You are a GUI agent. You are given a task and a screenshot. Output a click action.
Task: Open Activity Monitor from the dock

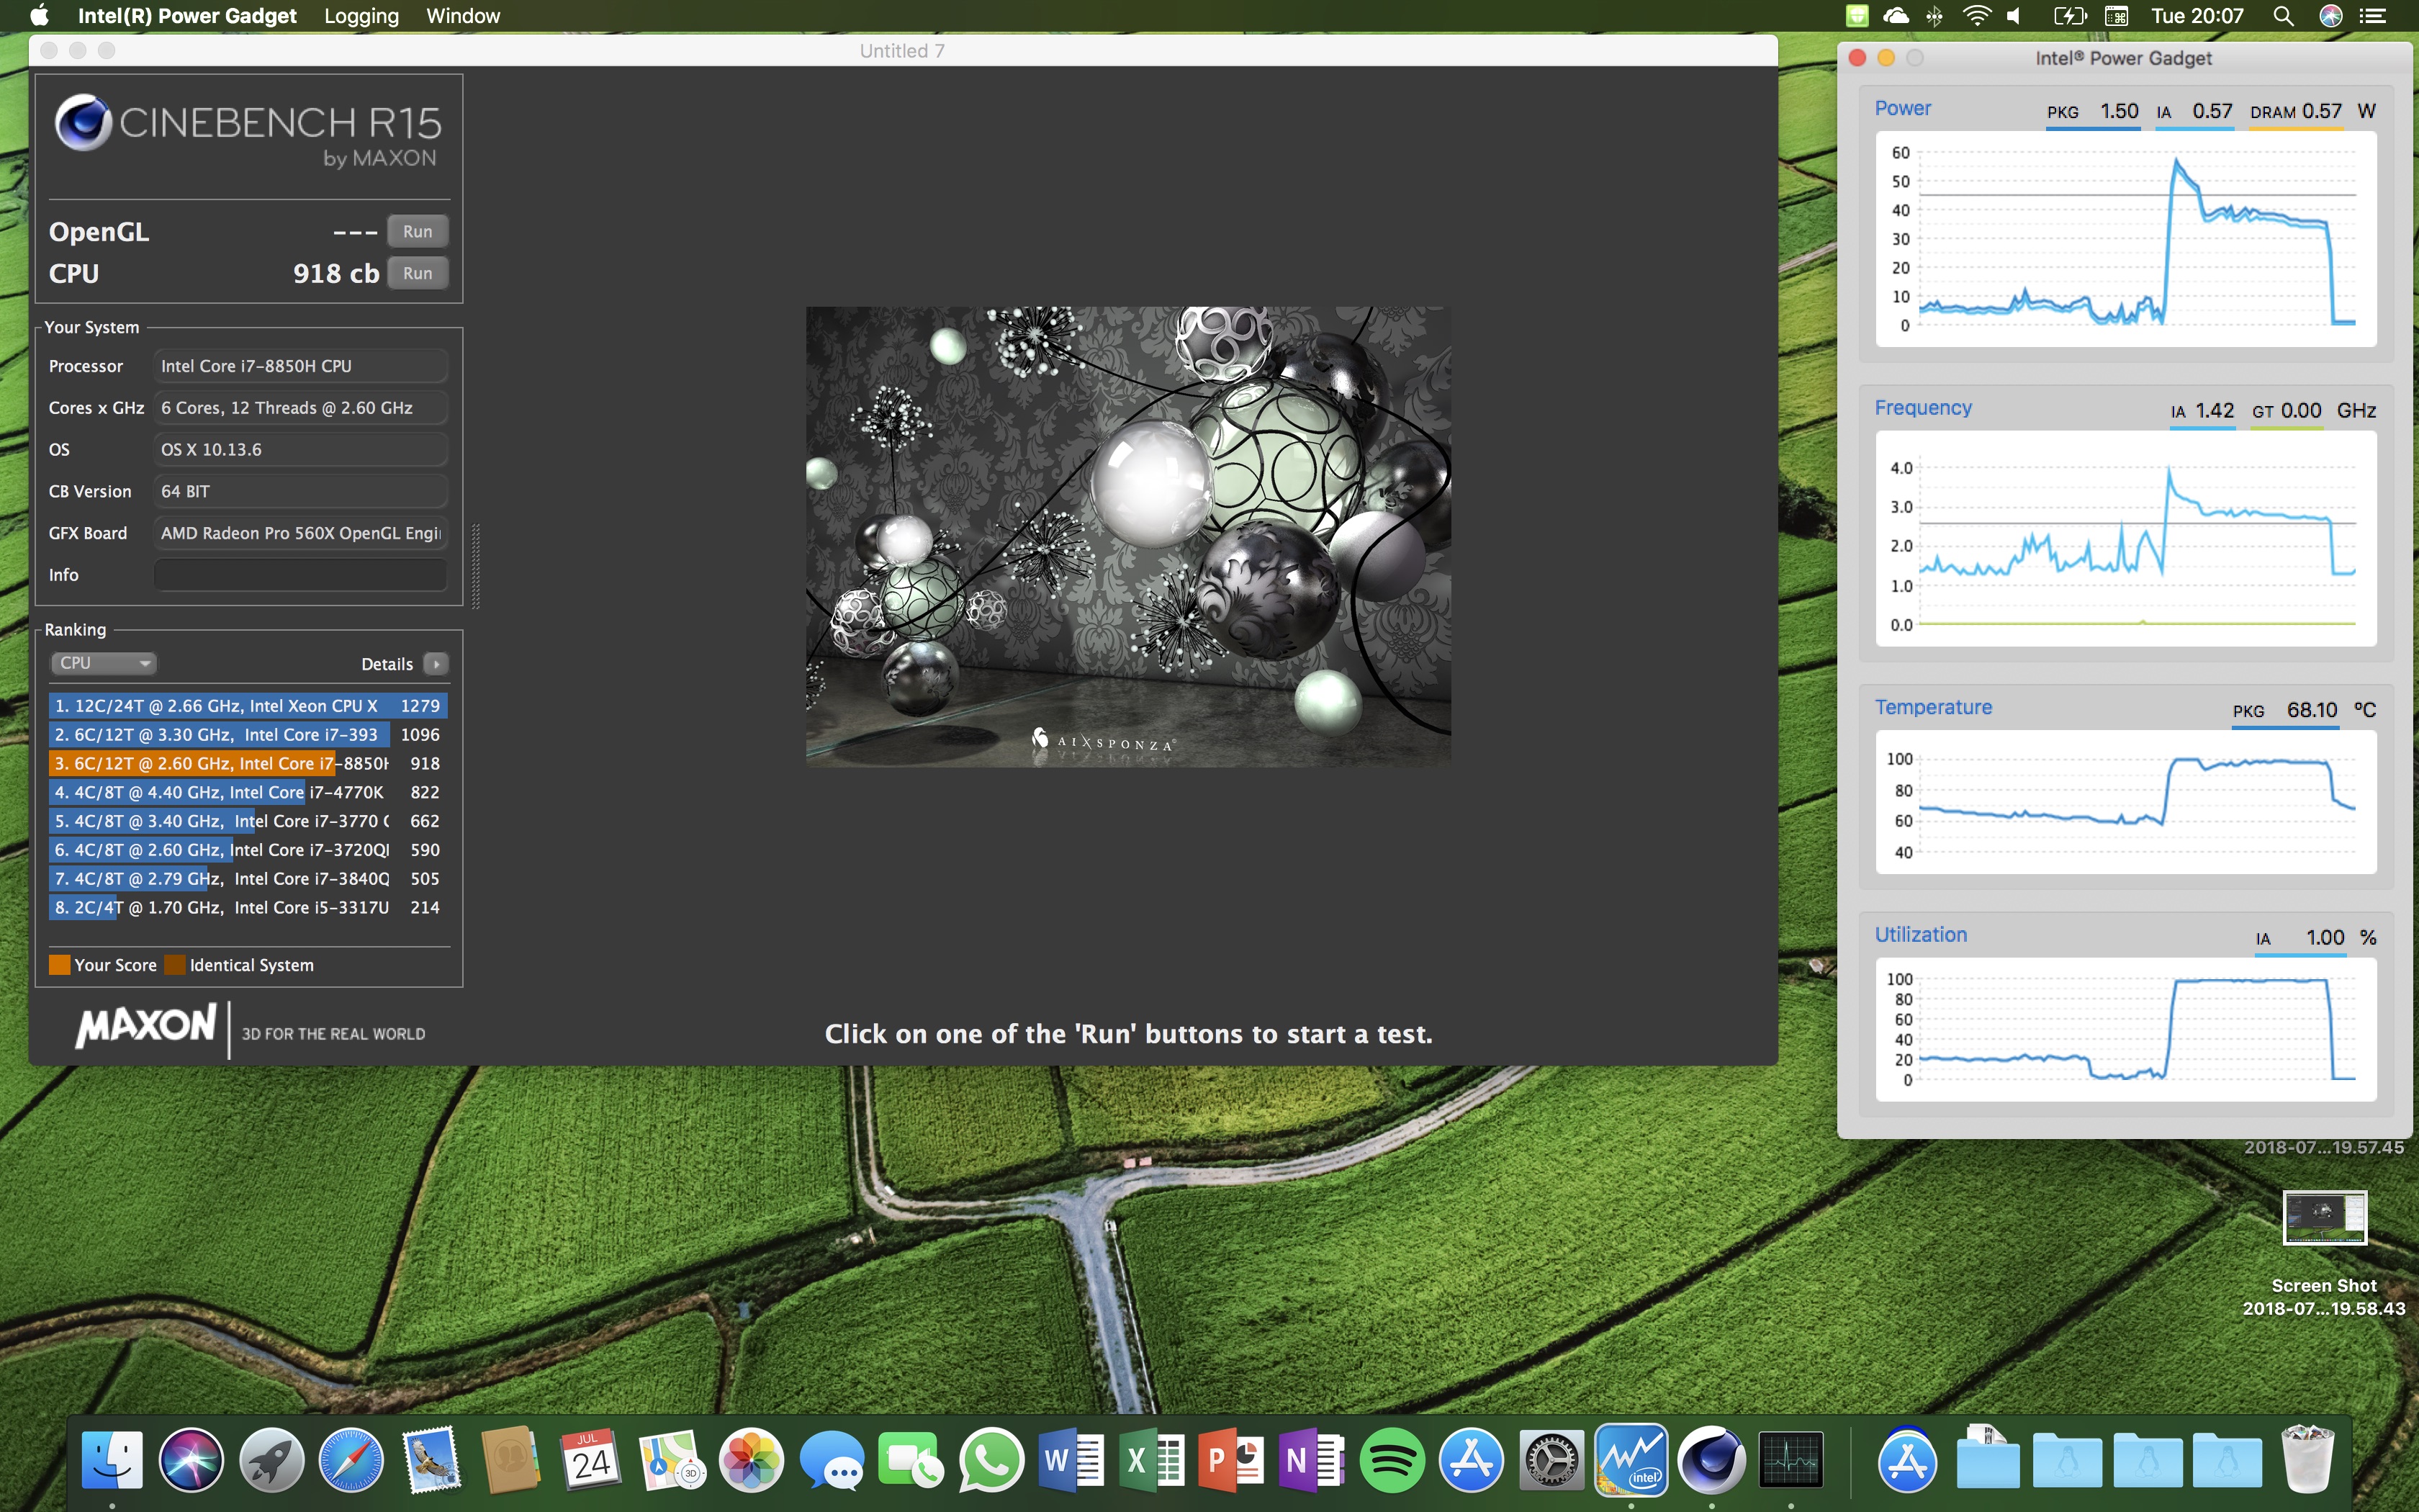click(1791, 1460)
